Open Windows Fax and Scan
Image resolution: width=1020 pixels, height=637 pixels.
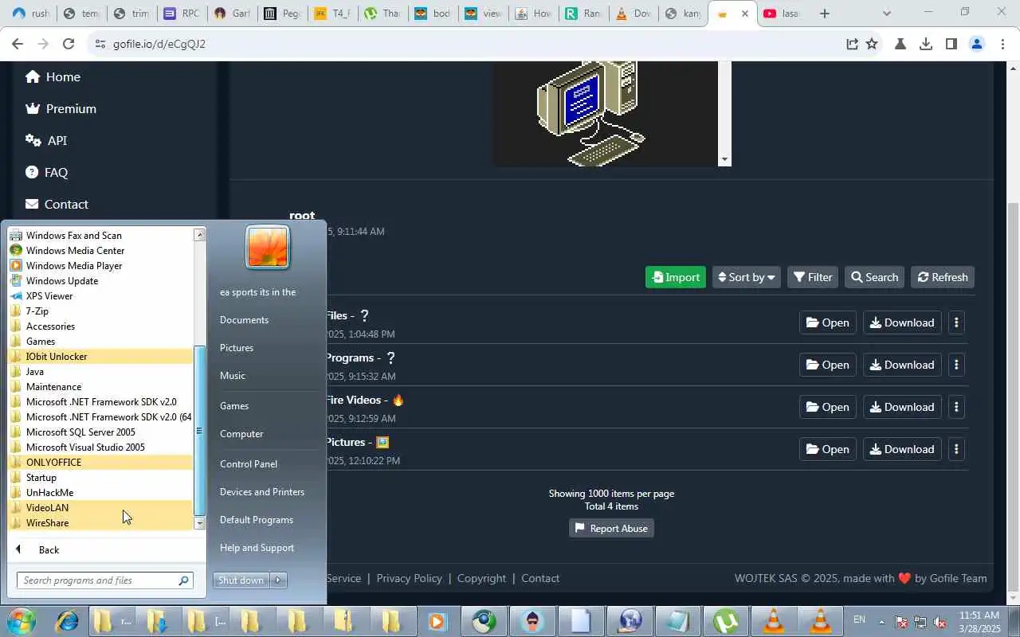click(x=100, y=236)
